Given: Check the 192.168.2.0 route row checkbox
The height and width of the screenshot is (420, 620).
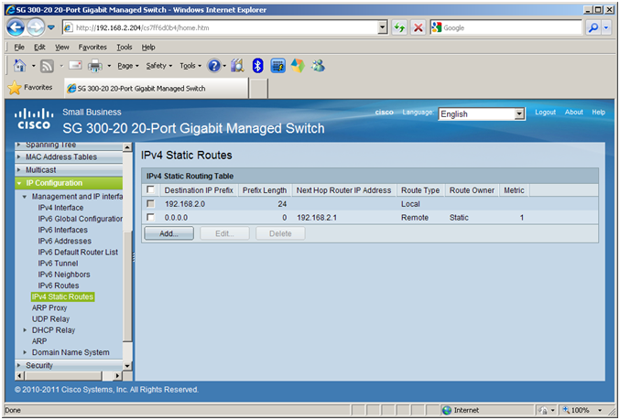Looking at the screenshot, I should (150, 203).
